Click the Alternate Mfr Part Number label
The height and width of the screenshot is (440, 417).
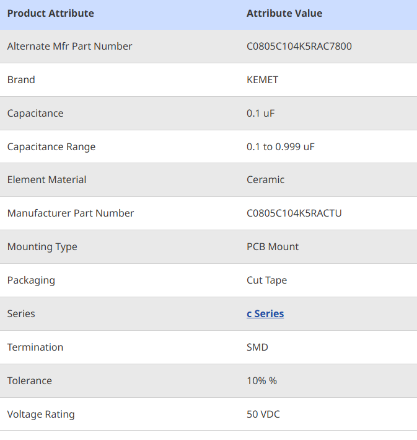tap(69, 46)
